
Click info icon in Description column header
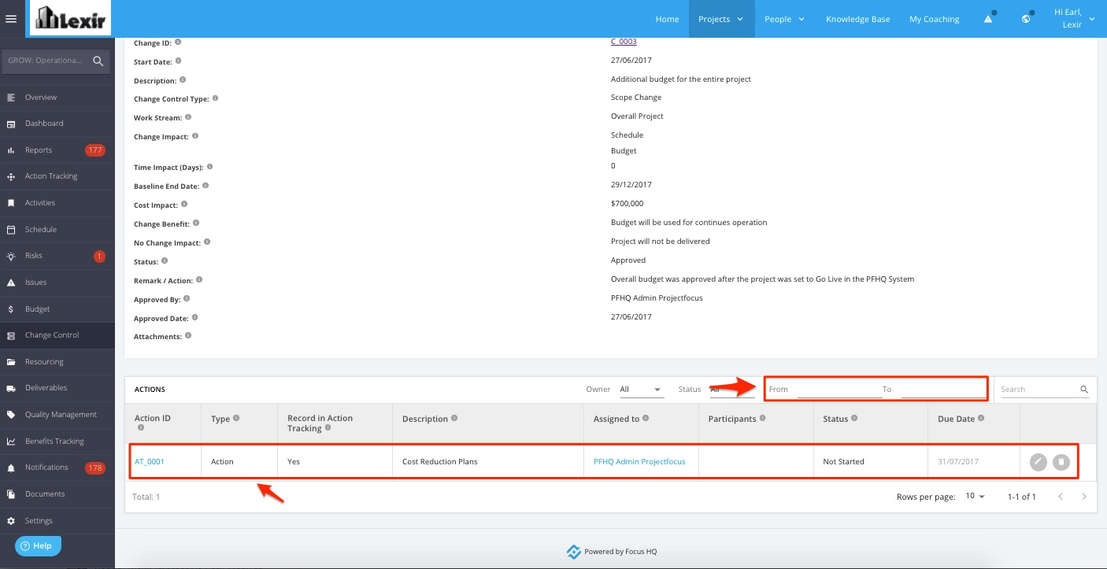pos(454,418)
